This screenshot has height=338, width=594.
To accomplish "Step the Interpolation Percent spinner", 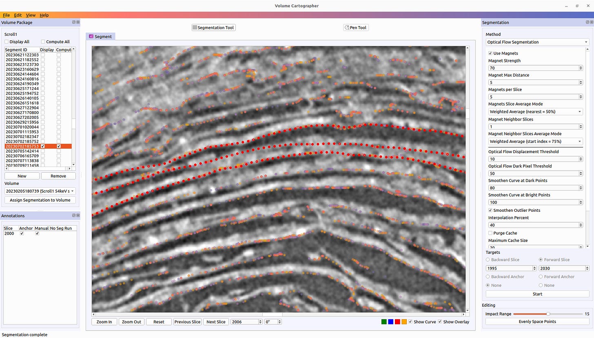I will [x=581, y=225].
